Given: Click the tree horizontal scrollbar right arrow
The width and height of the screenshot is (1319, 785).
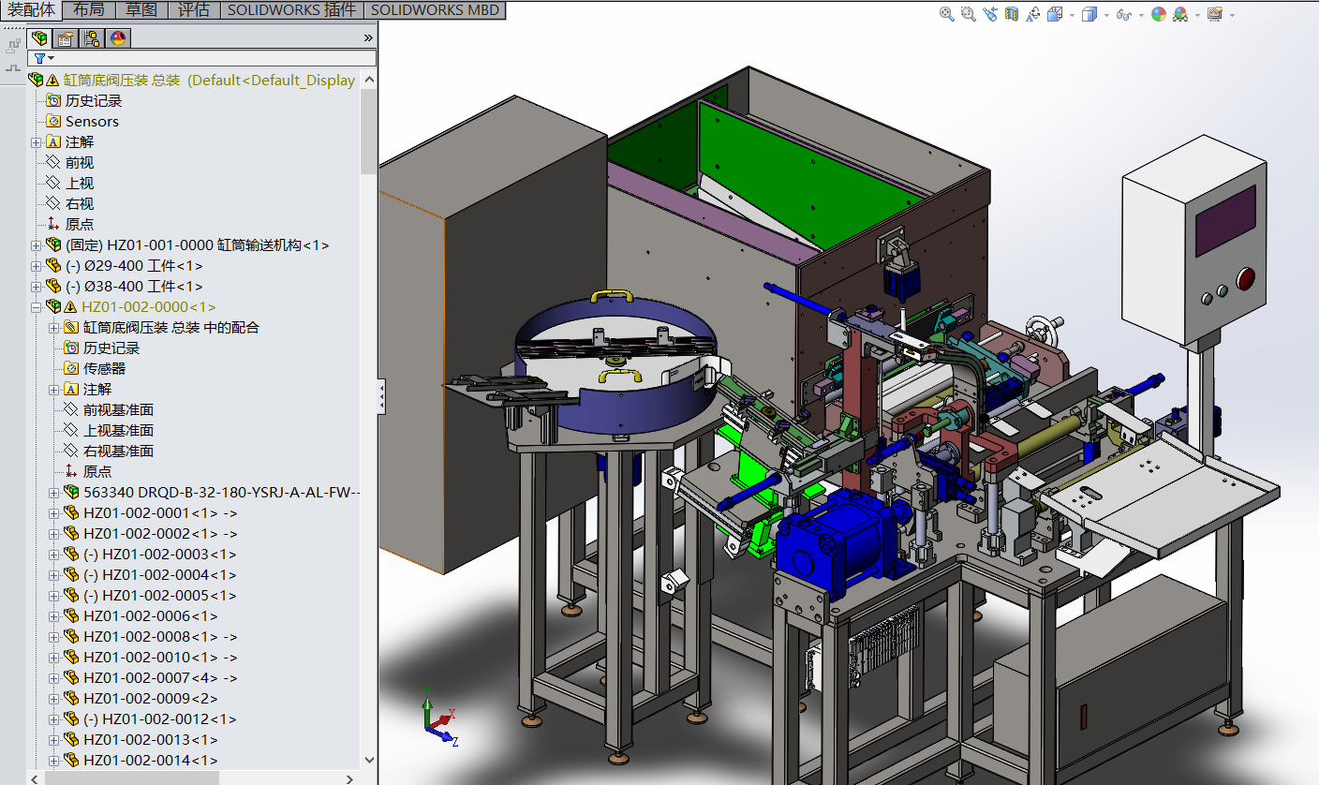Looking at the screenshot, I should 350,778.
